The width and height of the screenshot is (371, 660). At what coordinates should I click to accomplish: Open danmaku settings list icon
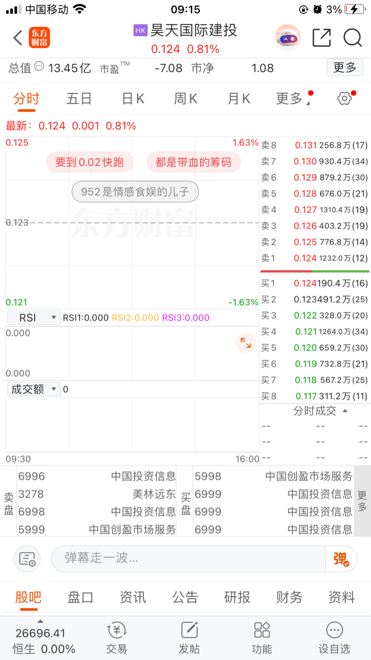click(x=27, y=559)
